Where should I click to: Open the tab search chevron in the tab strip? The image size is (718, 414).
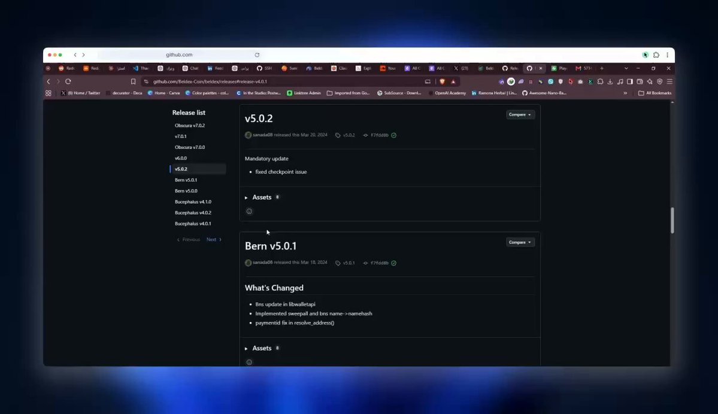click(x=626, y=68)
